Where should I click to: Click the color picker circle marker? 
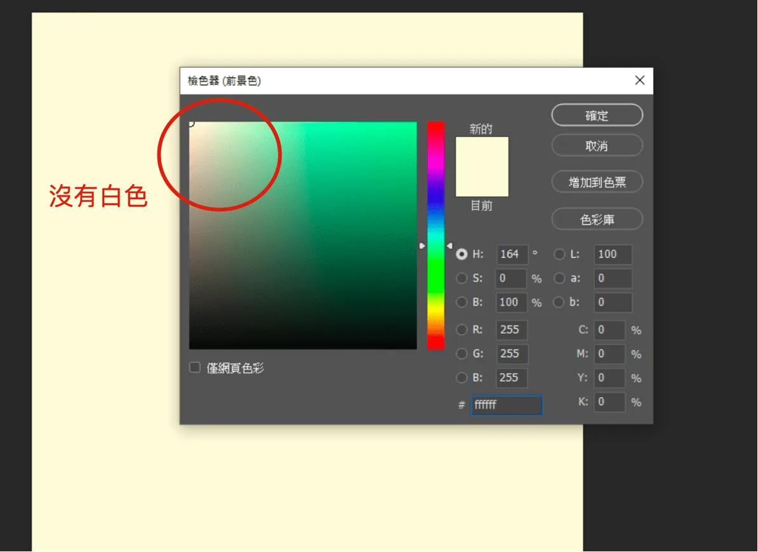(191, 124)
